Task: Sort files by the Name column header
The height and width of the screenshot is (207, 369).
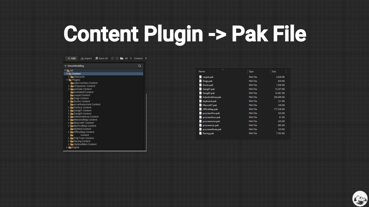Action: tap(202, 72)
